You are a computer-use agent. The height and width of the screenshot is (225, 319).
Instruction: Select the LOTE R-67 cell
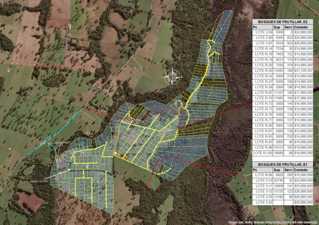point(263,93)
